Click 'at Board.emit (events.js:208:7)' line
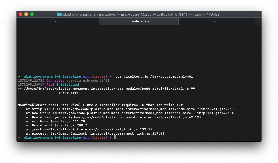 pos(57,125)
